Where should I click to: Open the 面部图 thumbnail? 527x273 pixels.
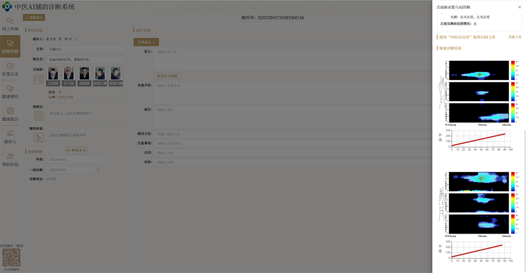84,76
